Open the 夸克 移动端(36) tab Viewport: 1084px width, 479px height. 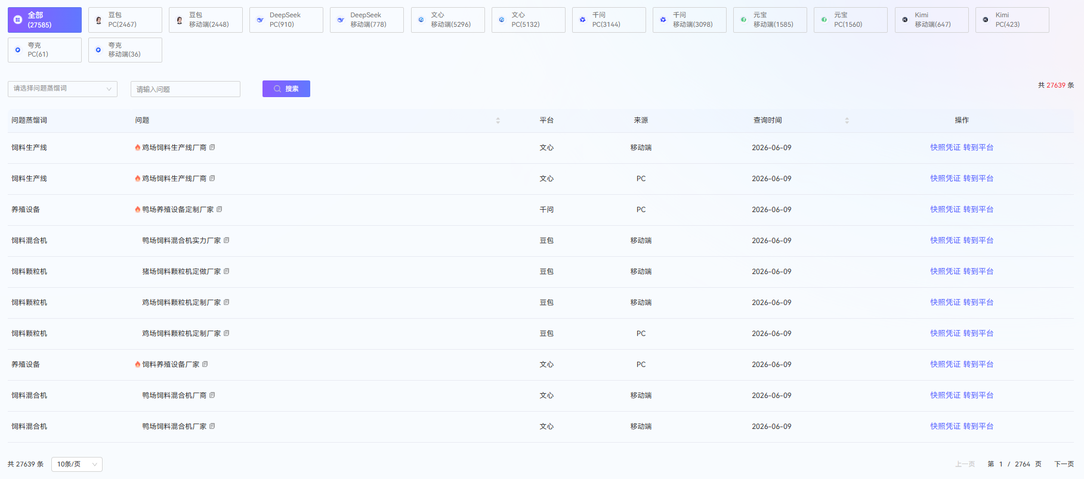pyautogui.click(x=125, y=50)
